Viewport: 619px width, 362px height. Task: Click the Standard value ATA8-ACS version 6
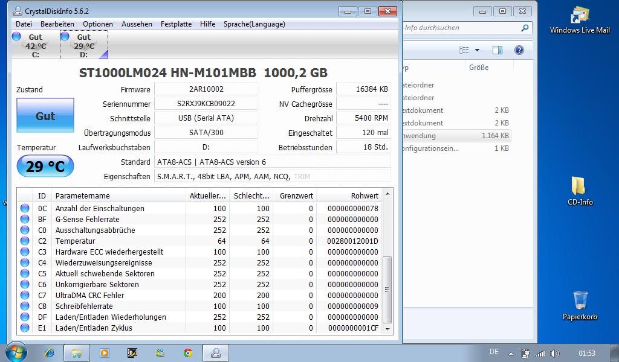(x=273, y=162)
